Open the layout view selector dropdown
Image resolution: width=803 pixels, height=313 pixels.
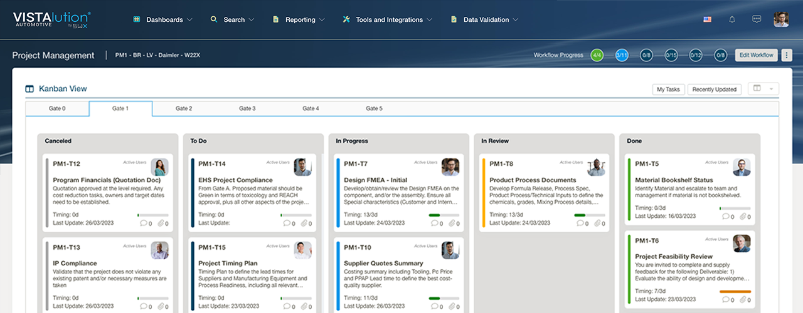763,89
